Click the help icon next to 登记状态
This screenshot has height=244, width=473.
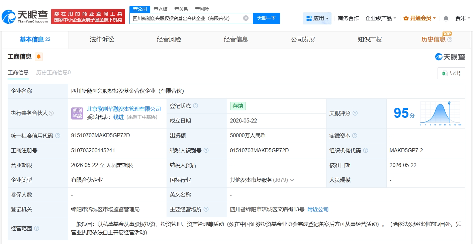click(x=195, y=106)
